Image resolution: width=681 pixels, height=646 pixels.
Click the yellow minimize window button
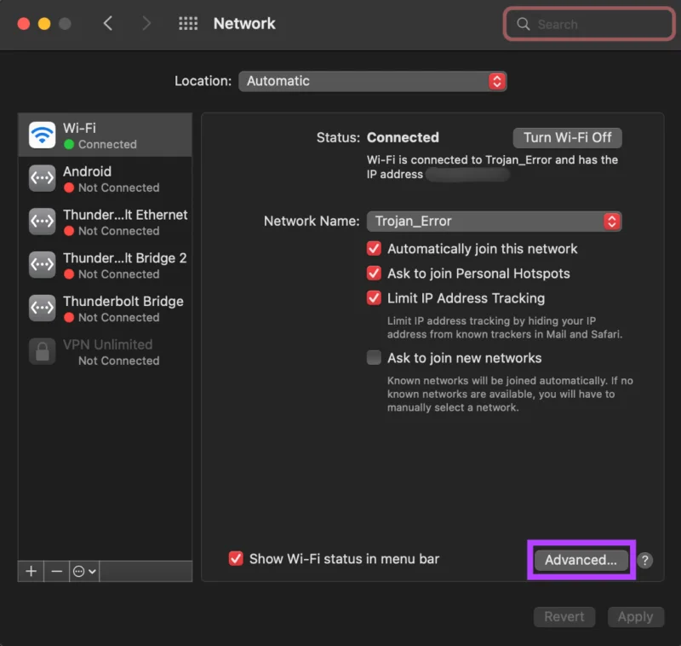44,24
